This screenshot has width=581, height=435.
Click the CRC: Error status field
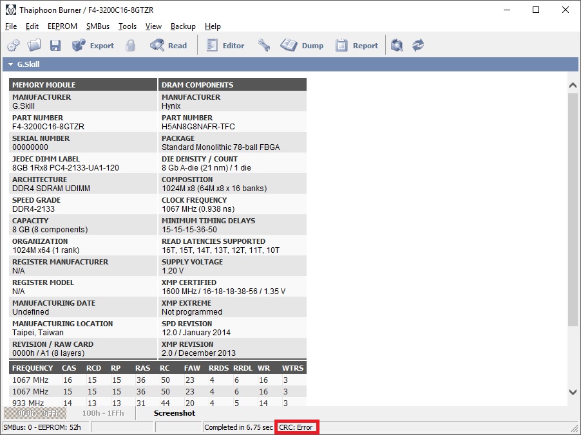click(x=296, y=427)
